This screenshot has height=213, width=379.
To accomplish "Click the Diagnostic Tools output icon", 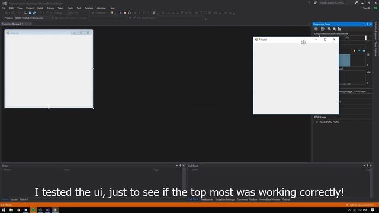I will coord(322,29).
